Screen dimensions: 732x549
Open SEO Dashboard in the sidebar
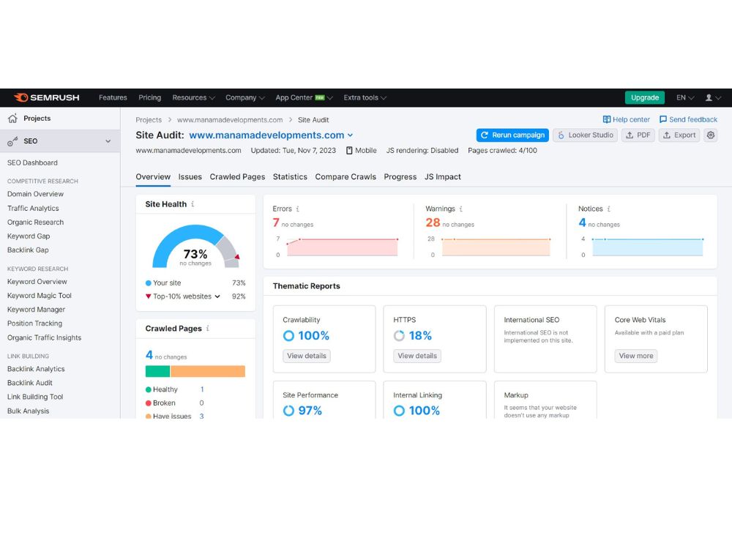click(32, 163)
